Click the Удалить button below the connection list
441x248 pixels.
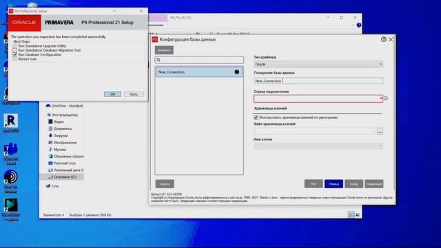(x=165, y=184)
